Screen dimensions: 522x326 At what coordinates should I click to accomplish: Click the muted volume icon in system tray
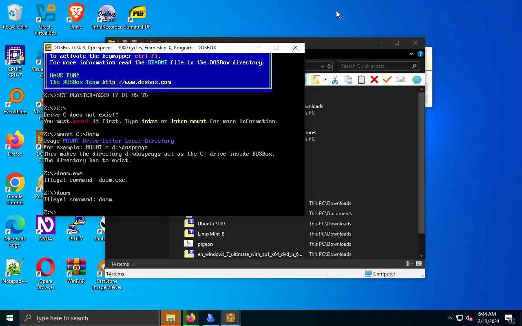[x=469, y=318]
